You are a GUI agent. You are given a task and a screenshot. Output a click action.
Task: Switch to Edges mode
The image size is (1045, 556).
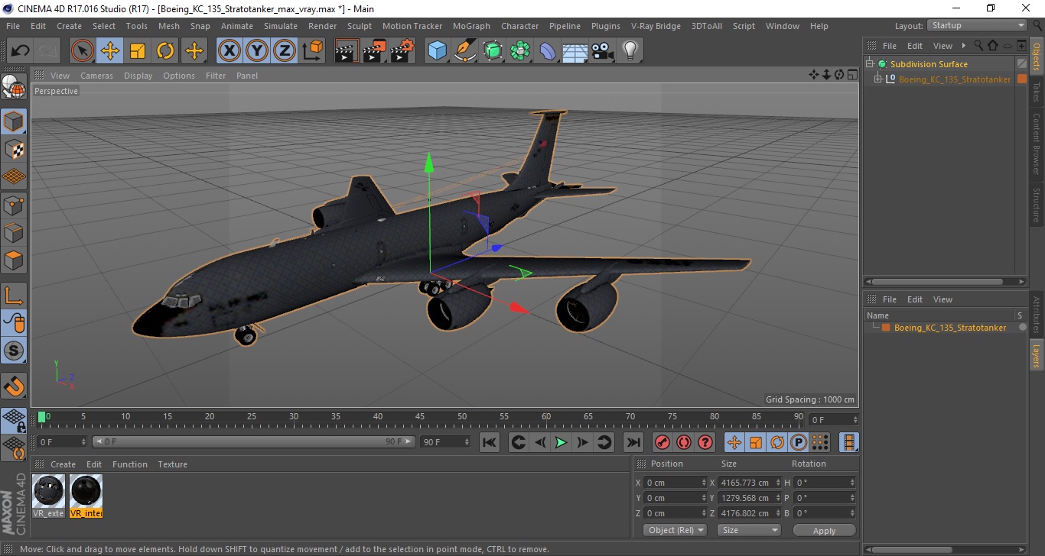[x=14, y=232]
